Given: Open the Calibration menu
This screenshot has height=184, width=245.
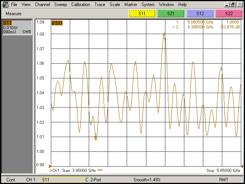Looking at the screenshot, I should coord(80,5).
